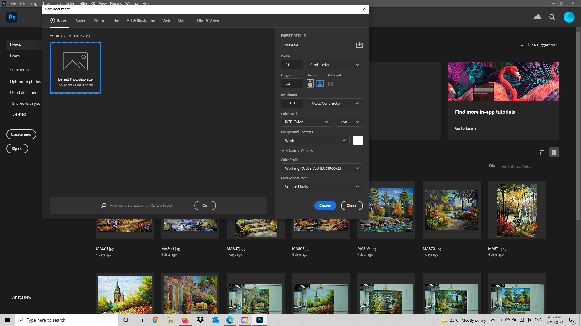This screenshot has height=326, width=581.
Task: Open the Centimeters width unit dropdown
Action: 334,65
